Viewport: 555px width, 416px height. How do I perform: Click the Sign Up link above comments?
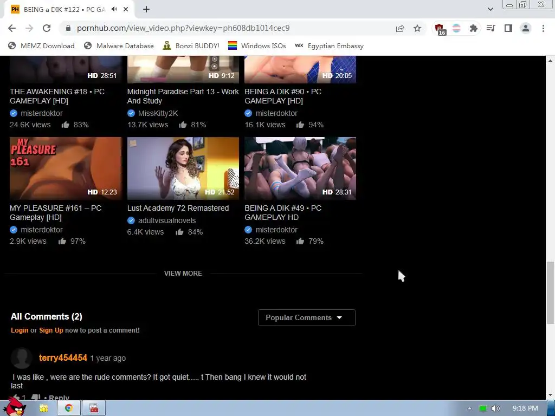51,330
